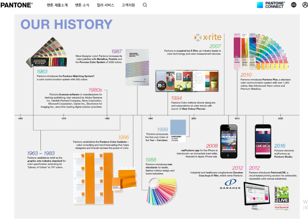The width and height of the screenshot is (308, 220).
Task: Click the 1970 timeline tick label
Action: (64, 118)
